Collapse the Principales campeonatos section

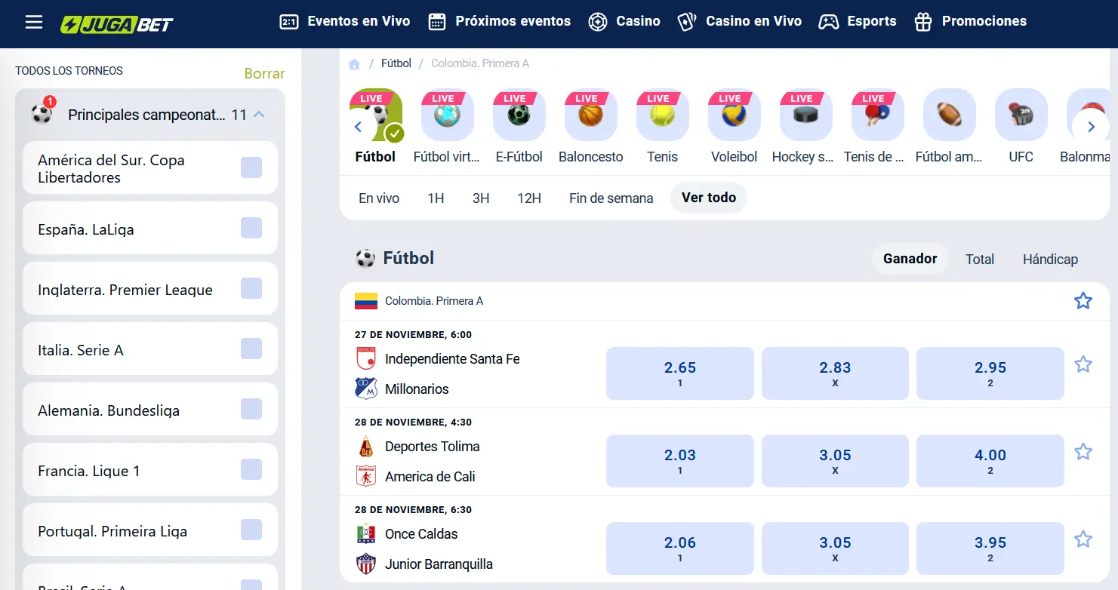[x=260, y=114]
